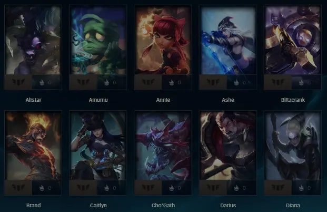
Task: Click the chest flame icon under Amumu
Action: 106,82
